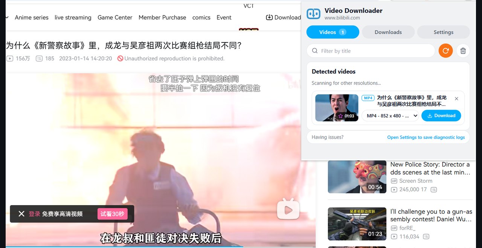Open Anime series menu item

point(32,17)
